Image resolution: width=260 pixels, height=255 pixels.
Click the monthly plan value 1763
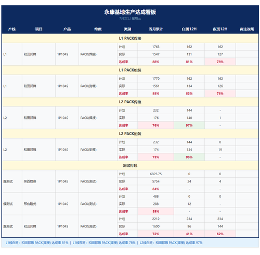click(155, 47)
